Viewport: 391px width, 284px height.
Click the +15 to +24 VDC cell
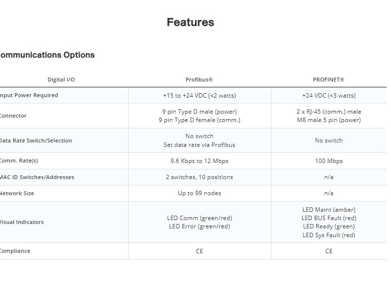click(x=199, y=96)
